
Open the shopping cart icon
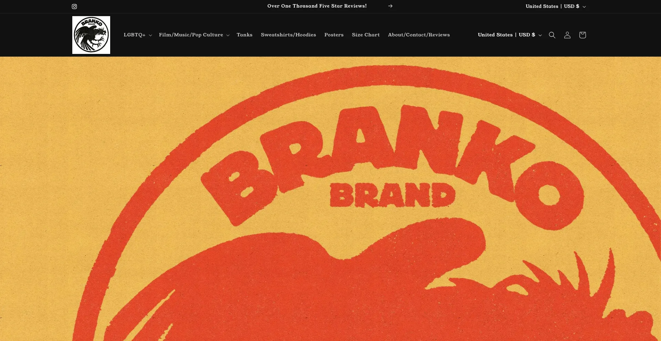point(583,35)
